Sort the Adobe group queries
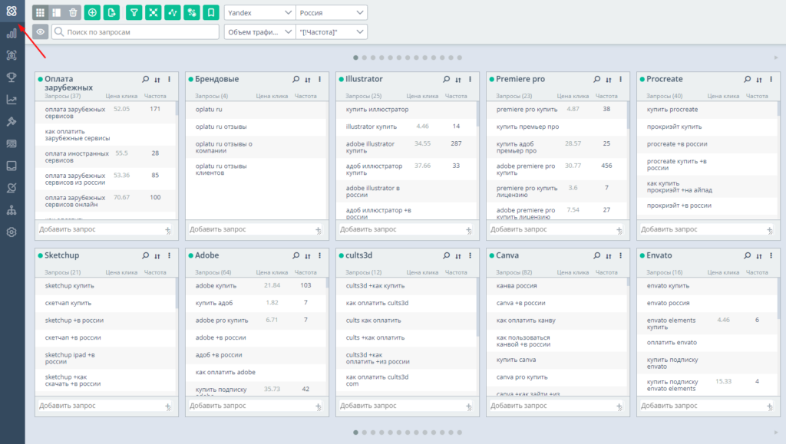Screen dimensions: 786x444 point(308,256)
